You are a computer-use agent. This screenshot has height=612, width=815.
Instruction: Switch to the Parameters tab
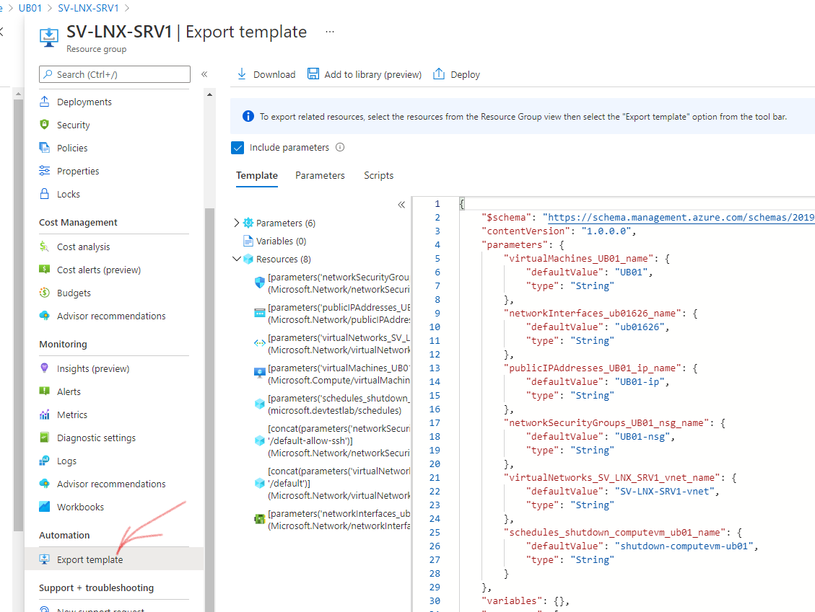(320, 175)
